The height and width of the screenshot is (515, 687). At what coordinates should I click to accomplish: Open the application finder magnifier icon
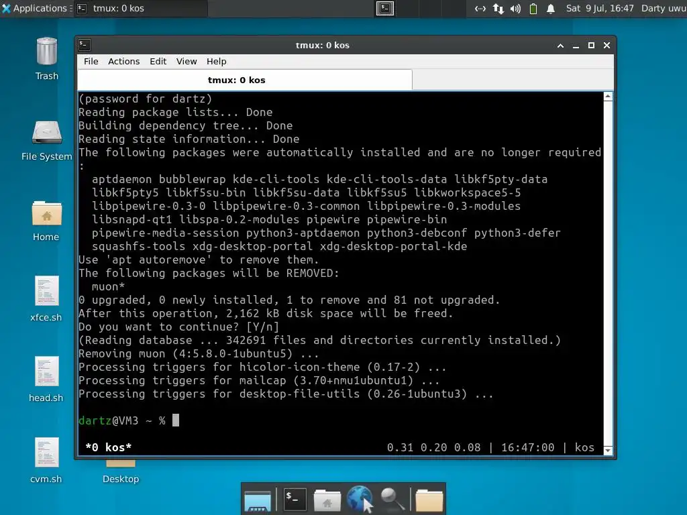(391, 499)
